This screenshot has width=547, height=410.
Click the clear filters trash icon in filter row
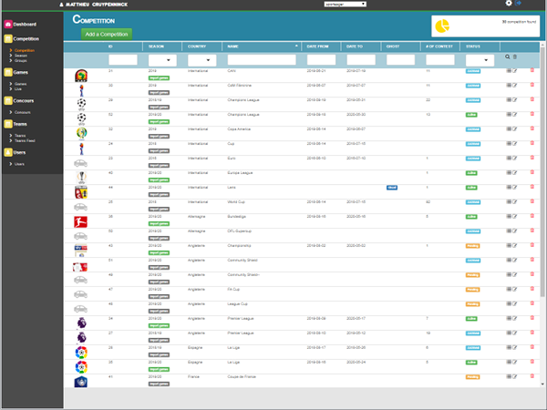click(x=514, y=57)
